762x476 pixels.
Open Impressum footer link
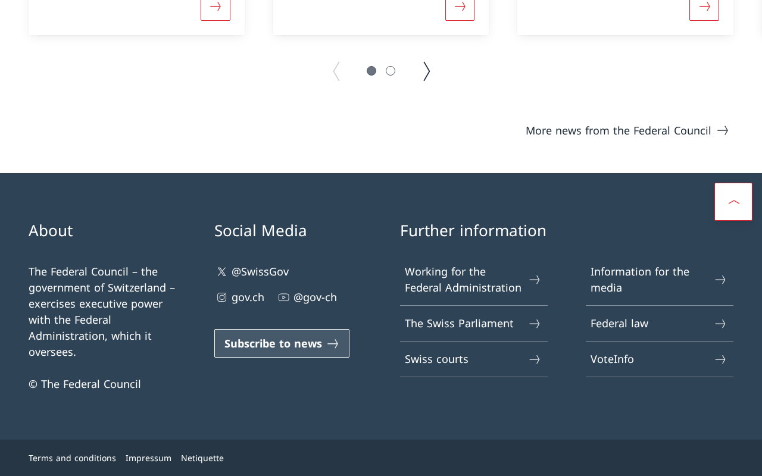(148, 458)
